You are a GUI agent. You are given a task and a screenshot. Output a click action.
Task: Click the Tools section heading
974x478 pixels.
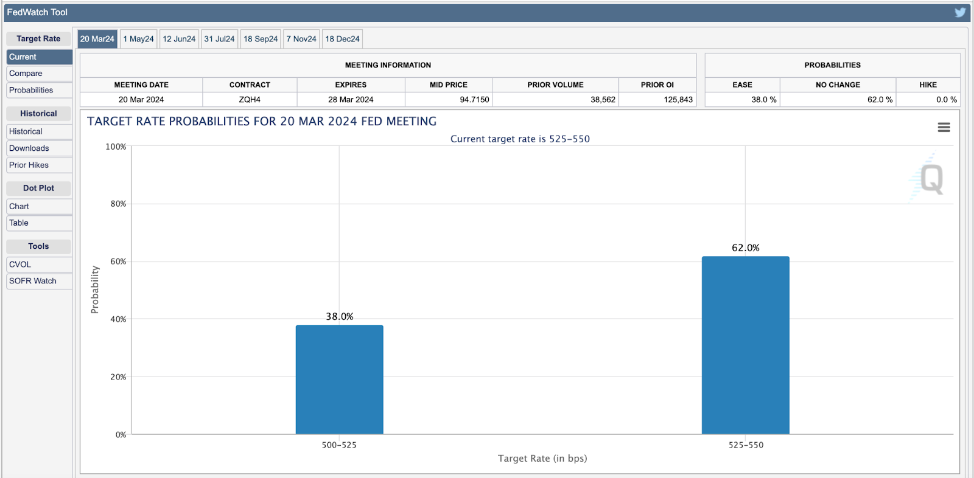coord(38,246)
